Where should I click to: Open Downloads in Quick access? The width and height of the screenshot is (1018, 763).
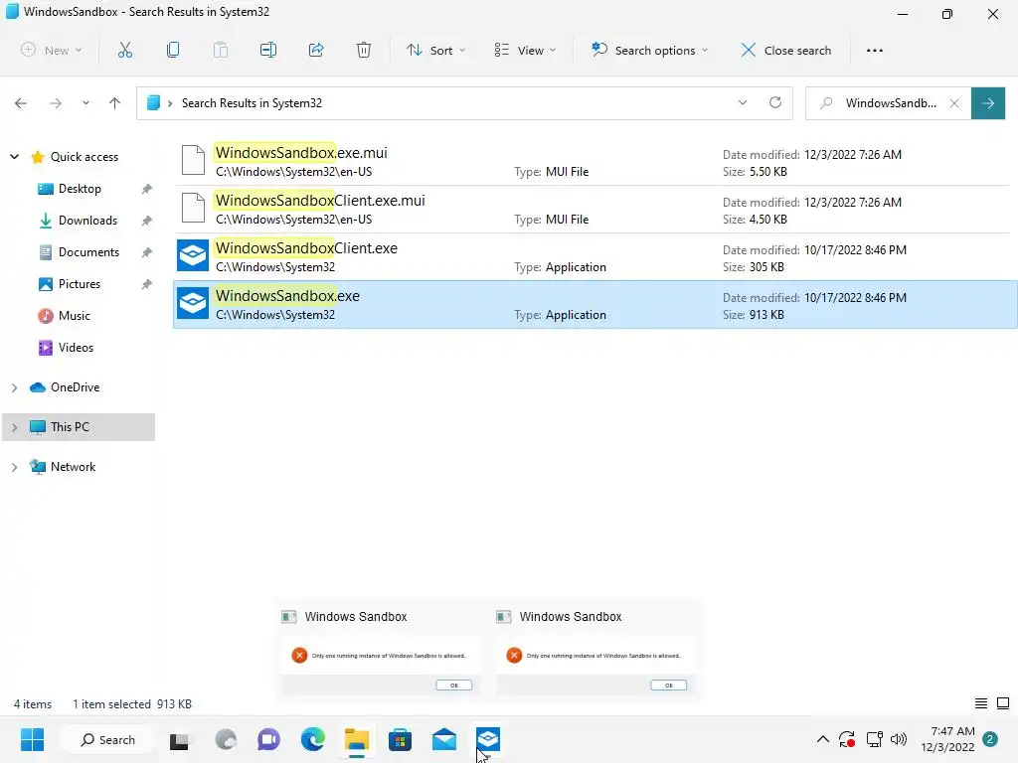87,220
